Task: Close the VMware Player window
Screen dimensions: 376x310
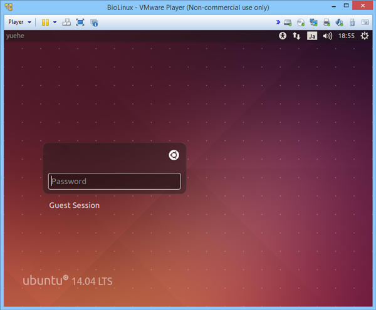Action: click(x=363, y=6)
